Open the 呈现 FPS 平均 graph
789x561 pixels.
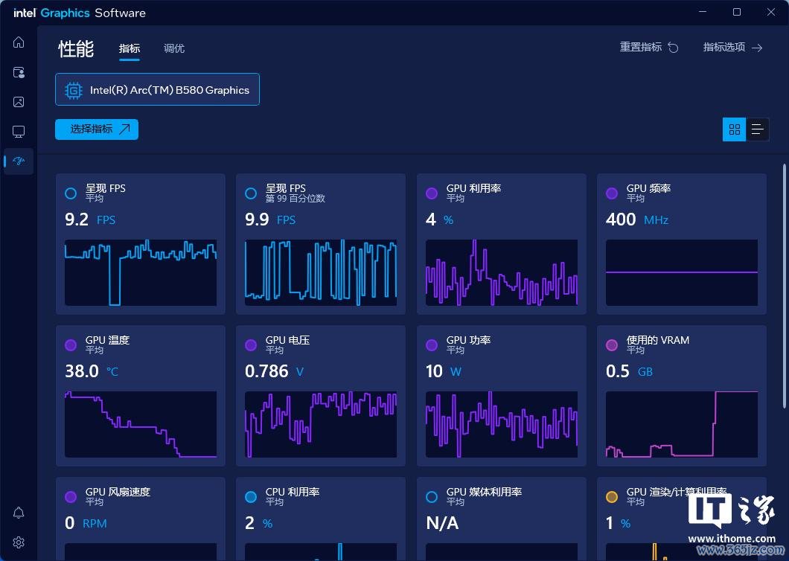point(141,273)
